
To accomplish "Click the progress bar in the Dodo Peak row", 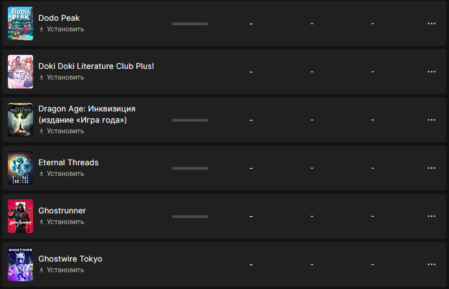I will 190,24.
